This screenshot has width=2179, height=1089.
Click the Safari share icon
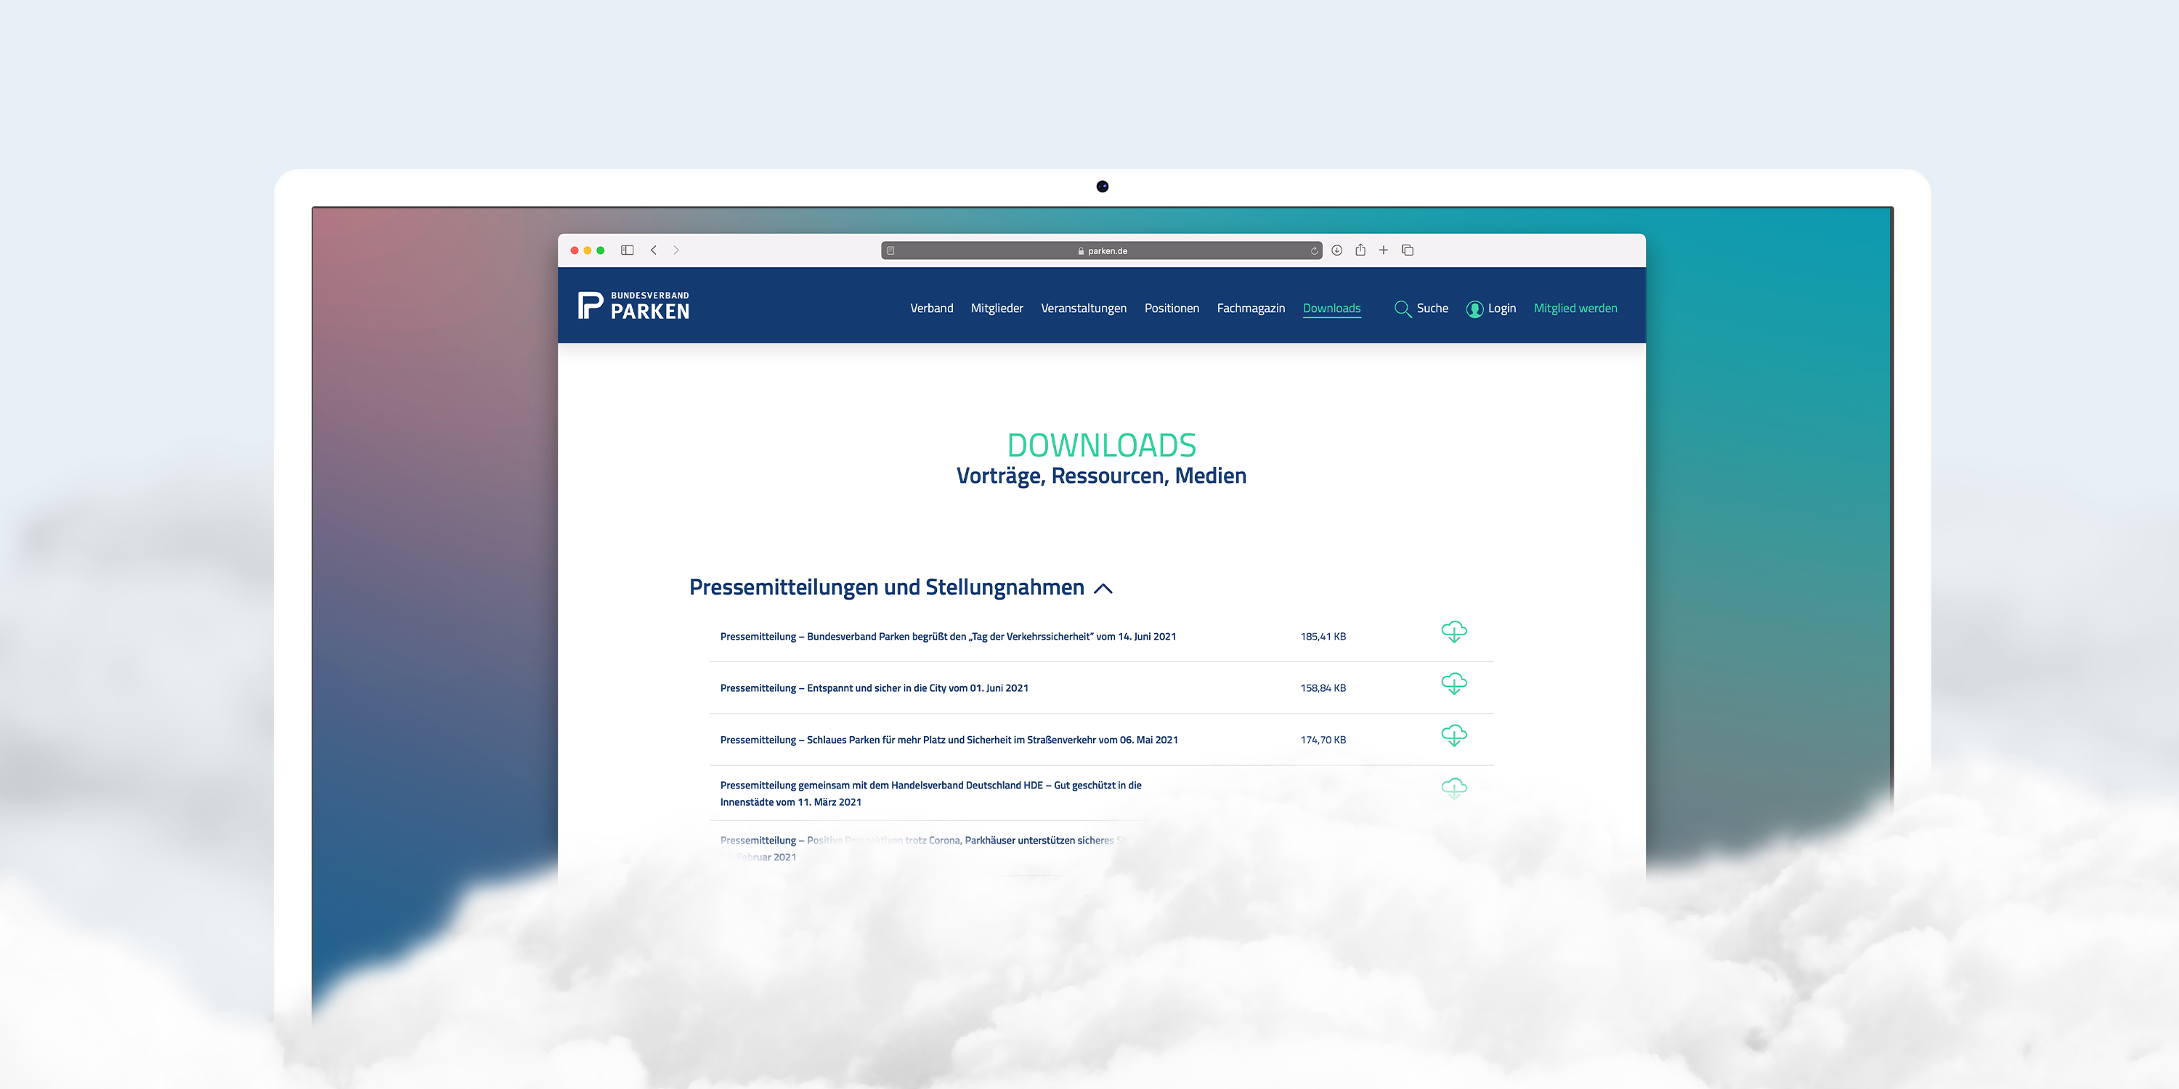tap(1360, 250)
